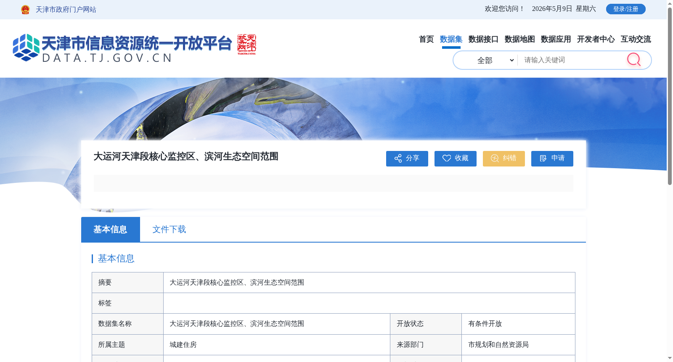The width and height of the screenshot is (673, 362).
Task: Click the red Tianjin China seal icon
Action: tap(246, 45)
